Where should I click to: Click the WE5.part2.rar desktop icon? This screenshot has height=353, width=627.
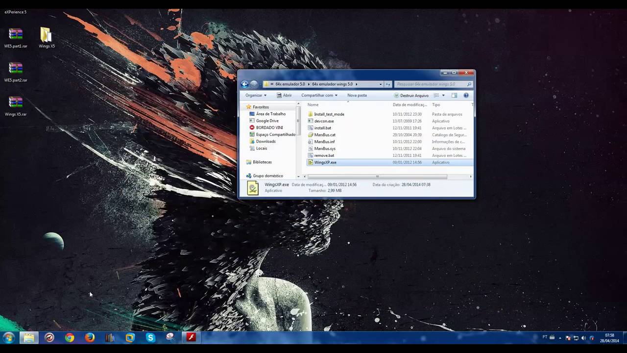(x=16, y=72)
